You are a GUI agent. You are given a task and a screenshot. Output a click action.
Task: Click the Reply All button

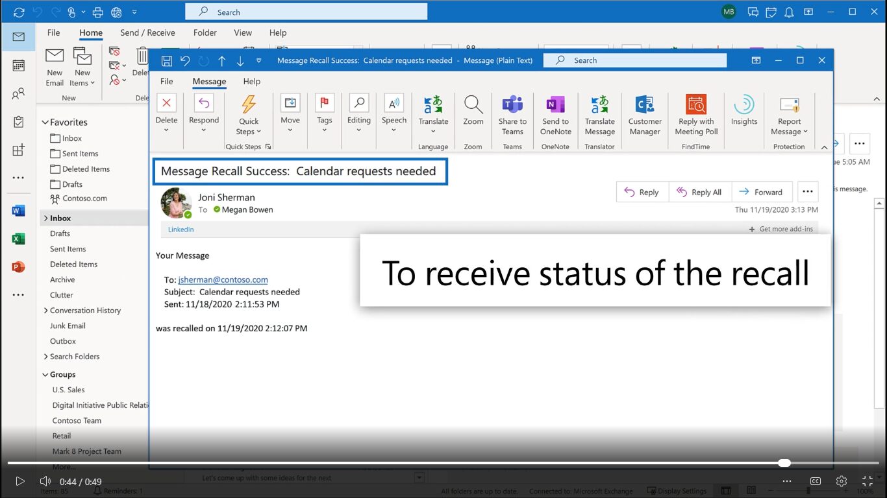tap(699, 192)
